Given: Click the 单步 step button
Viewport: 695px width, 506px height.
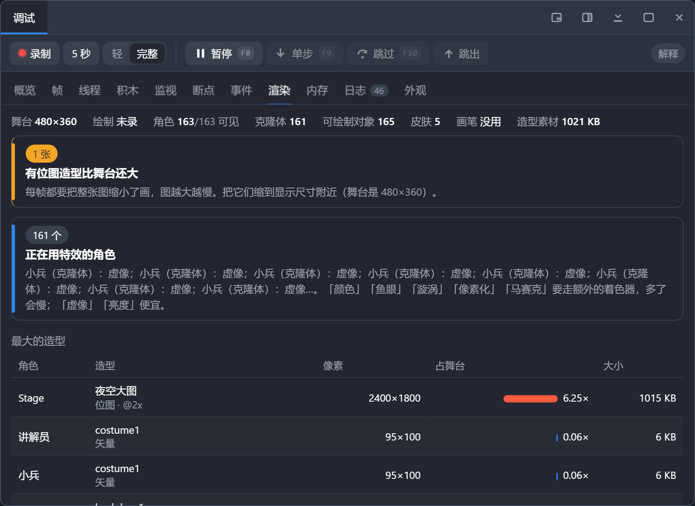Looking at the screenshot, I should click(x=305, y=54).
